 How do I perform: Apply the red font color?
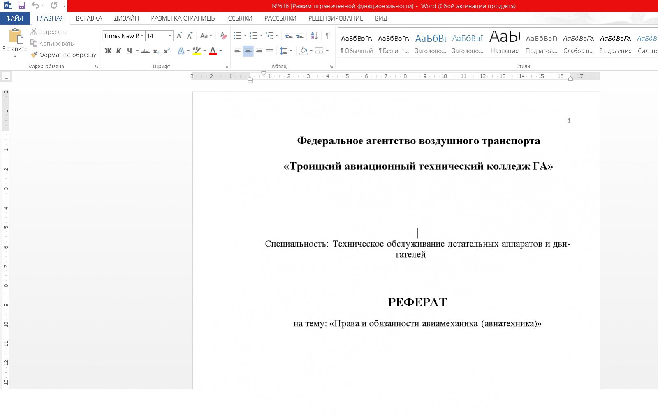click(213, 51)
